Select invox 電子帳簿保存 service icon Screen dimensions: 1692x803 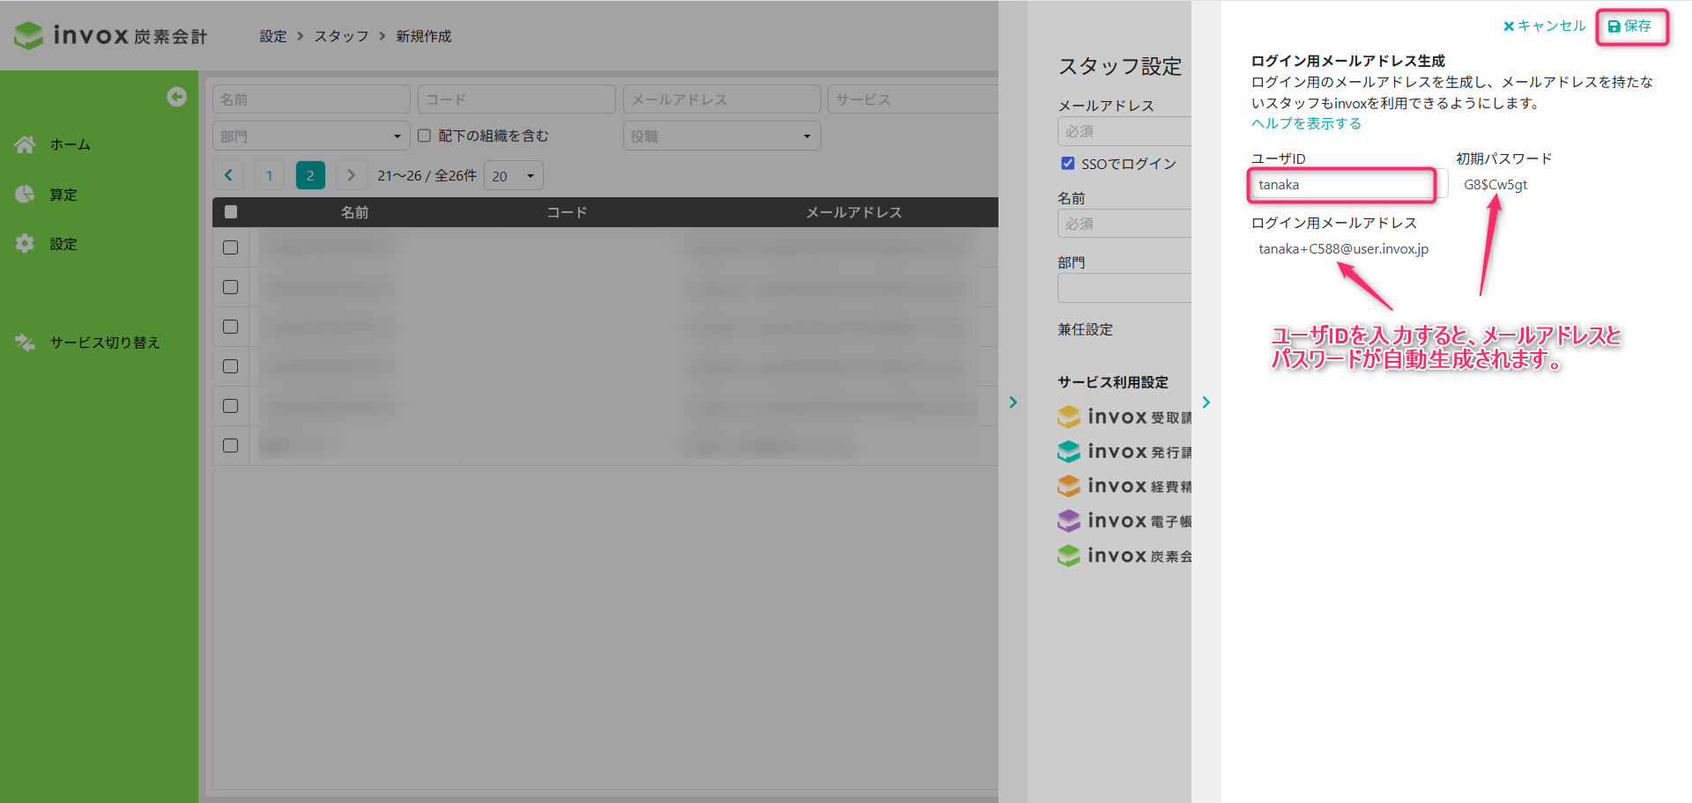tap(1069, 520)
